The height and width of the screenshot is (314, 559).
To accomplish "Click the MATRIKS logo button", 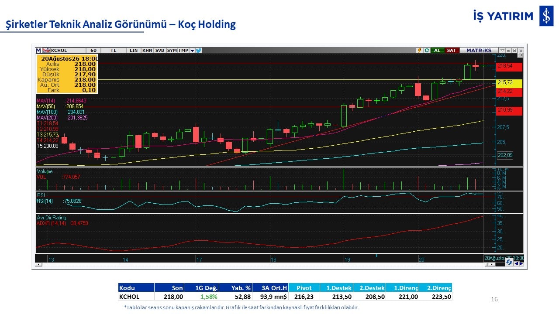I will (479, 50).
